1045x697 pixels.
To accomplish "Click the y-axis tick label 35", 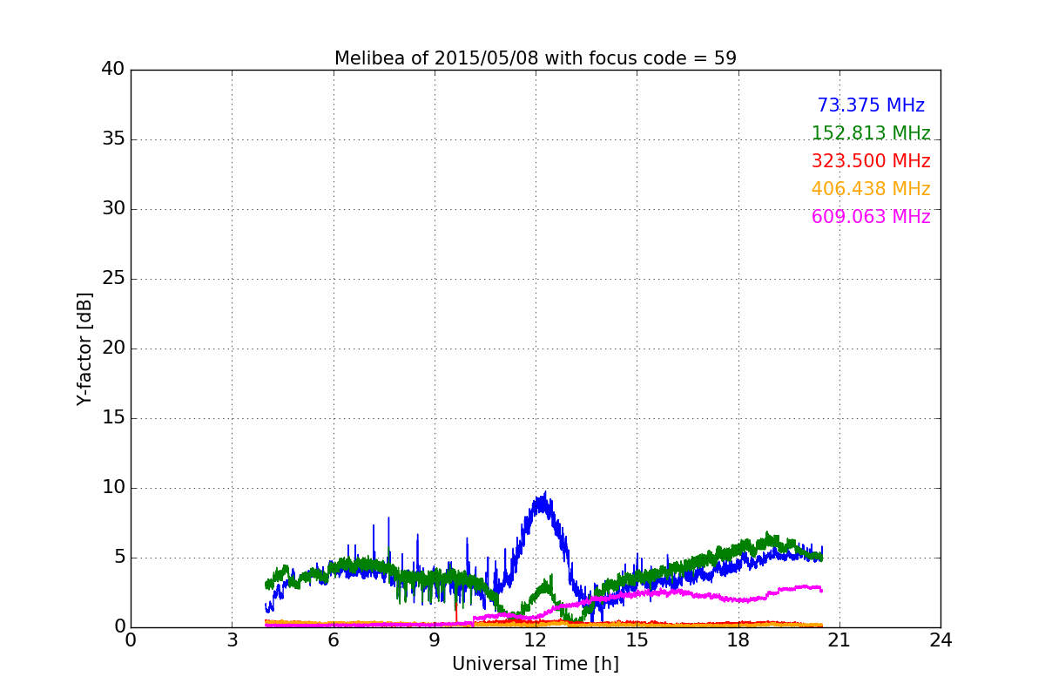I will pos(113,139).
